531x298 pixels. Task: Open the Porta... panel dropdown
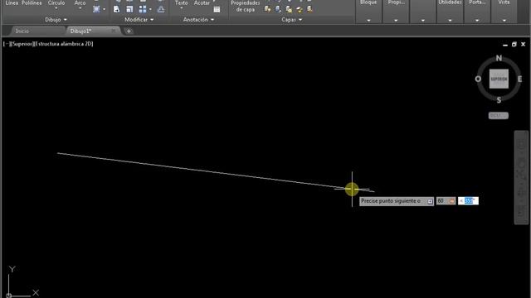pos(477,20)
